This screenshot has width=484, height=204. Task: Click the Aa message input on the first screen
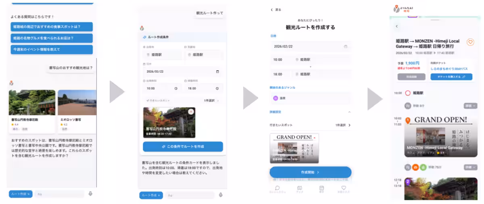tap(59, 194)
